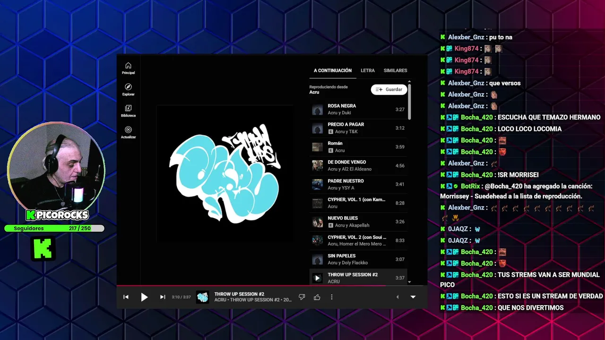Click the song title in player bar
Viewport: 605px width, 340px height.
(x=239, y=294)
